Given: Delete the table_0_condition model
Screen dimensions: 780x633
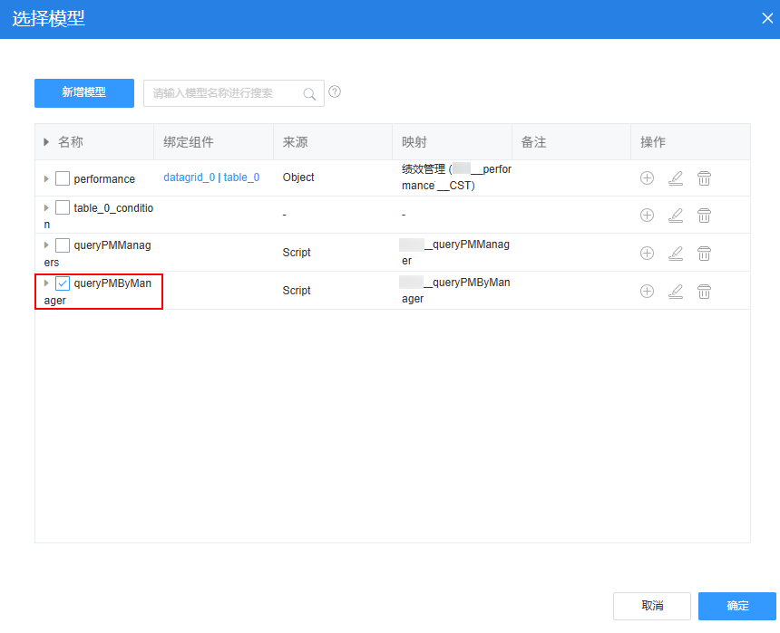Looking at the screenshot, I should [x=704, y=216].
